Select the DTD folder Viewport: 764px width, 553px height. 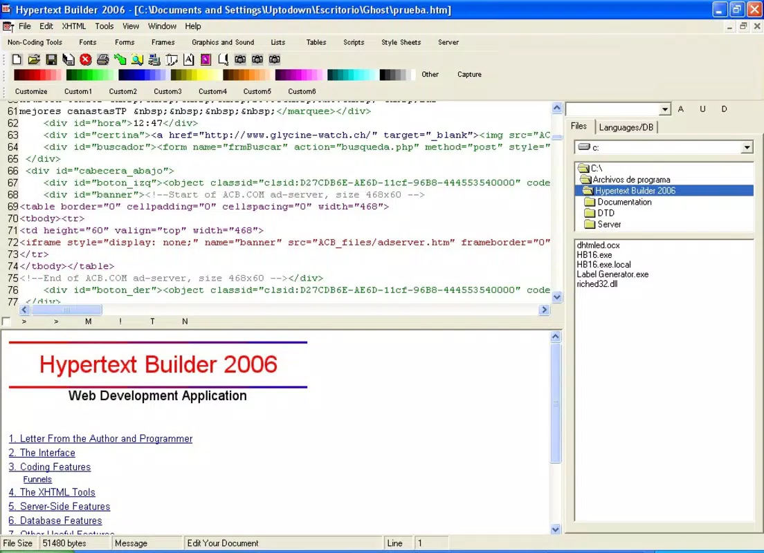point(606,213)
